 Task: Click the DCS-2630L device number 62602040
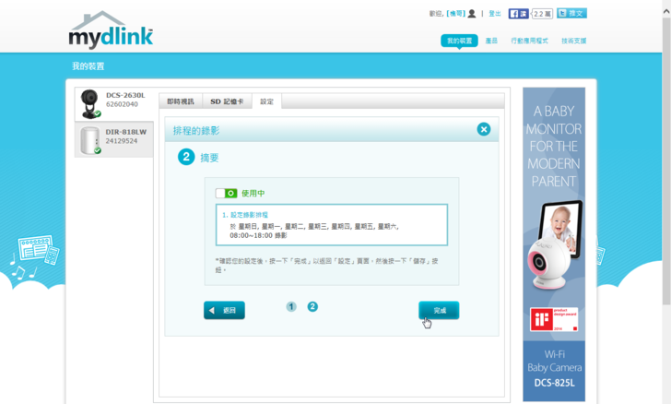pyautogui.click(x=122, y=104)
